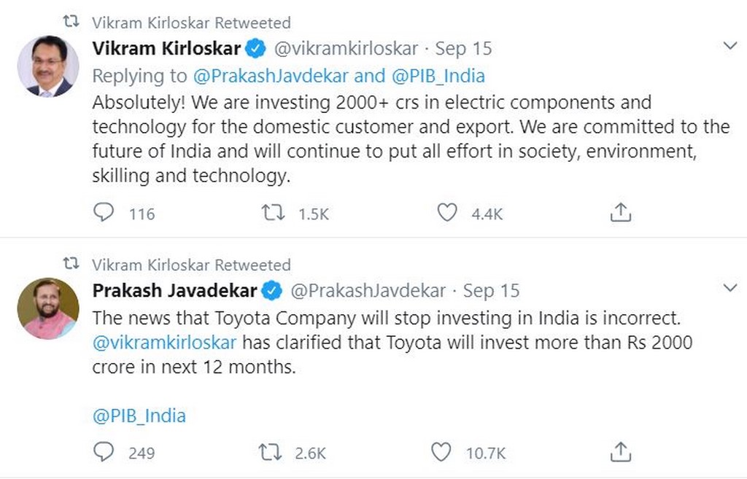The image size is (747, 479).
Task: Open Vikram Kirloskar's profile picture
Action: coord(47,66)
